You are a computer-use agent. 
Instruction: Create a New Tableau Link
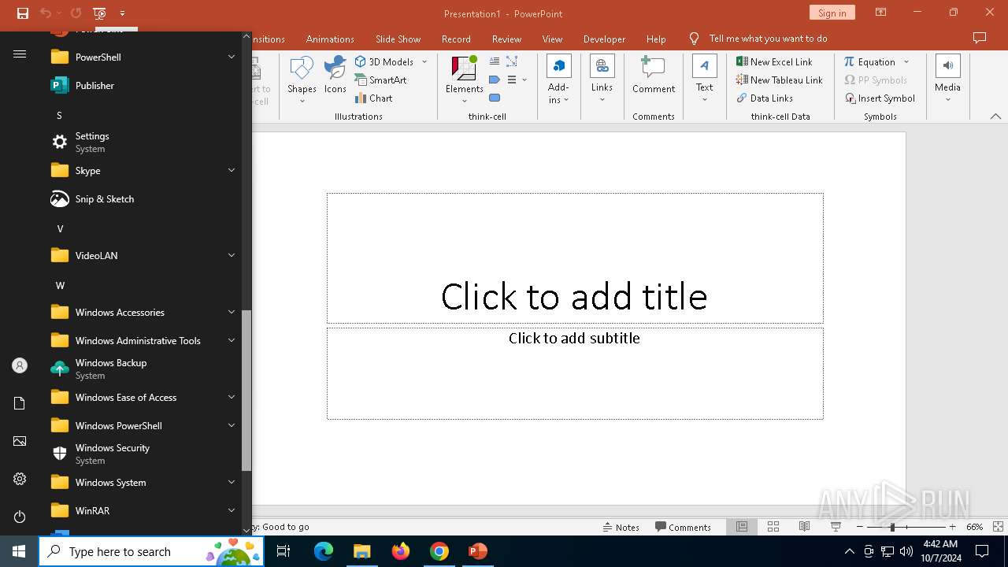pos(779,80)
